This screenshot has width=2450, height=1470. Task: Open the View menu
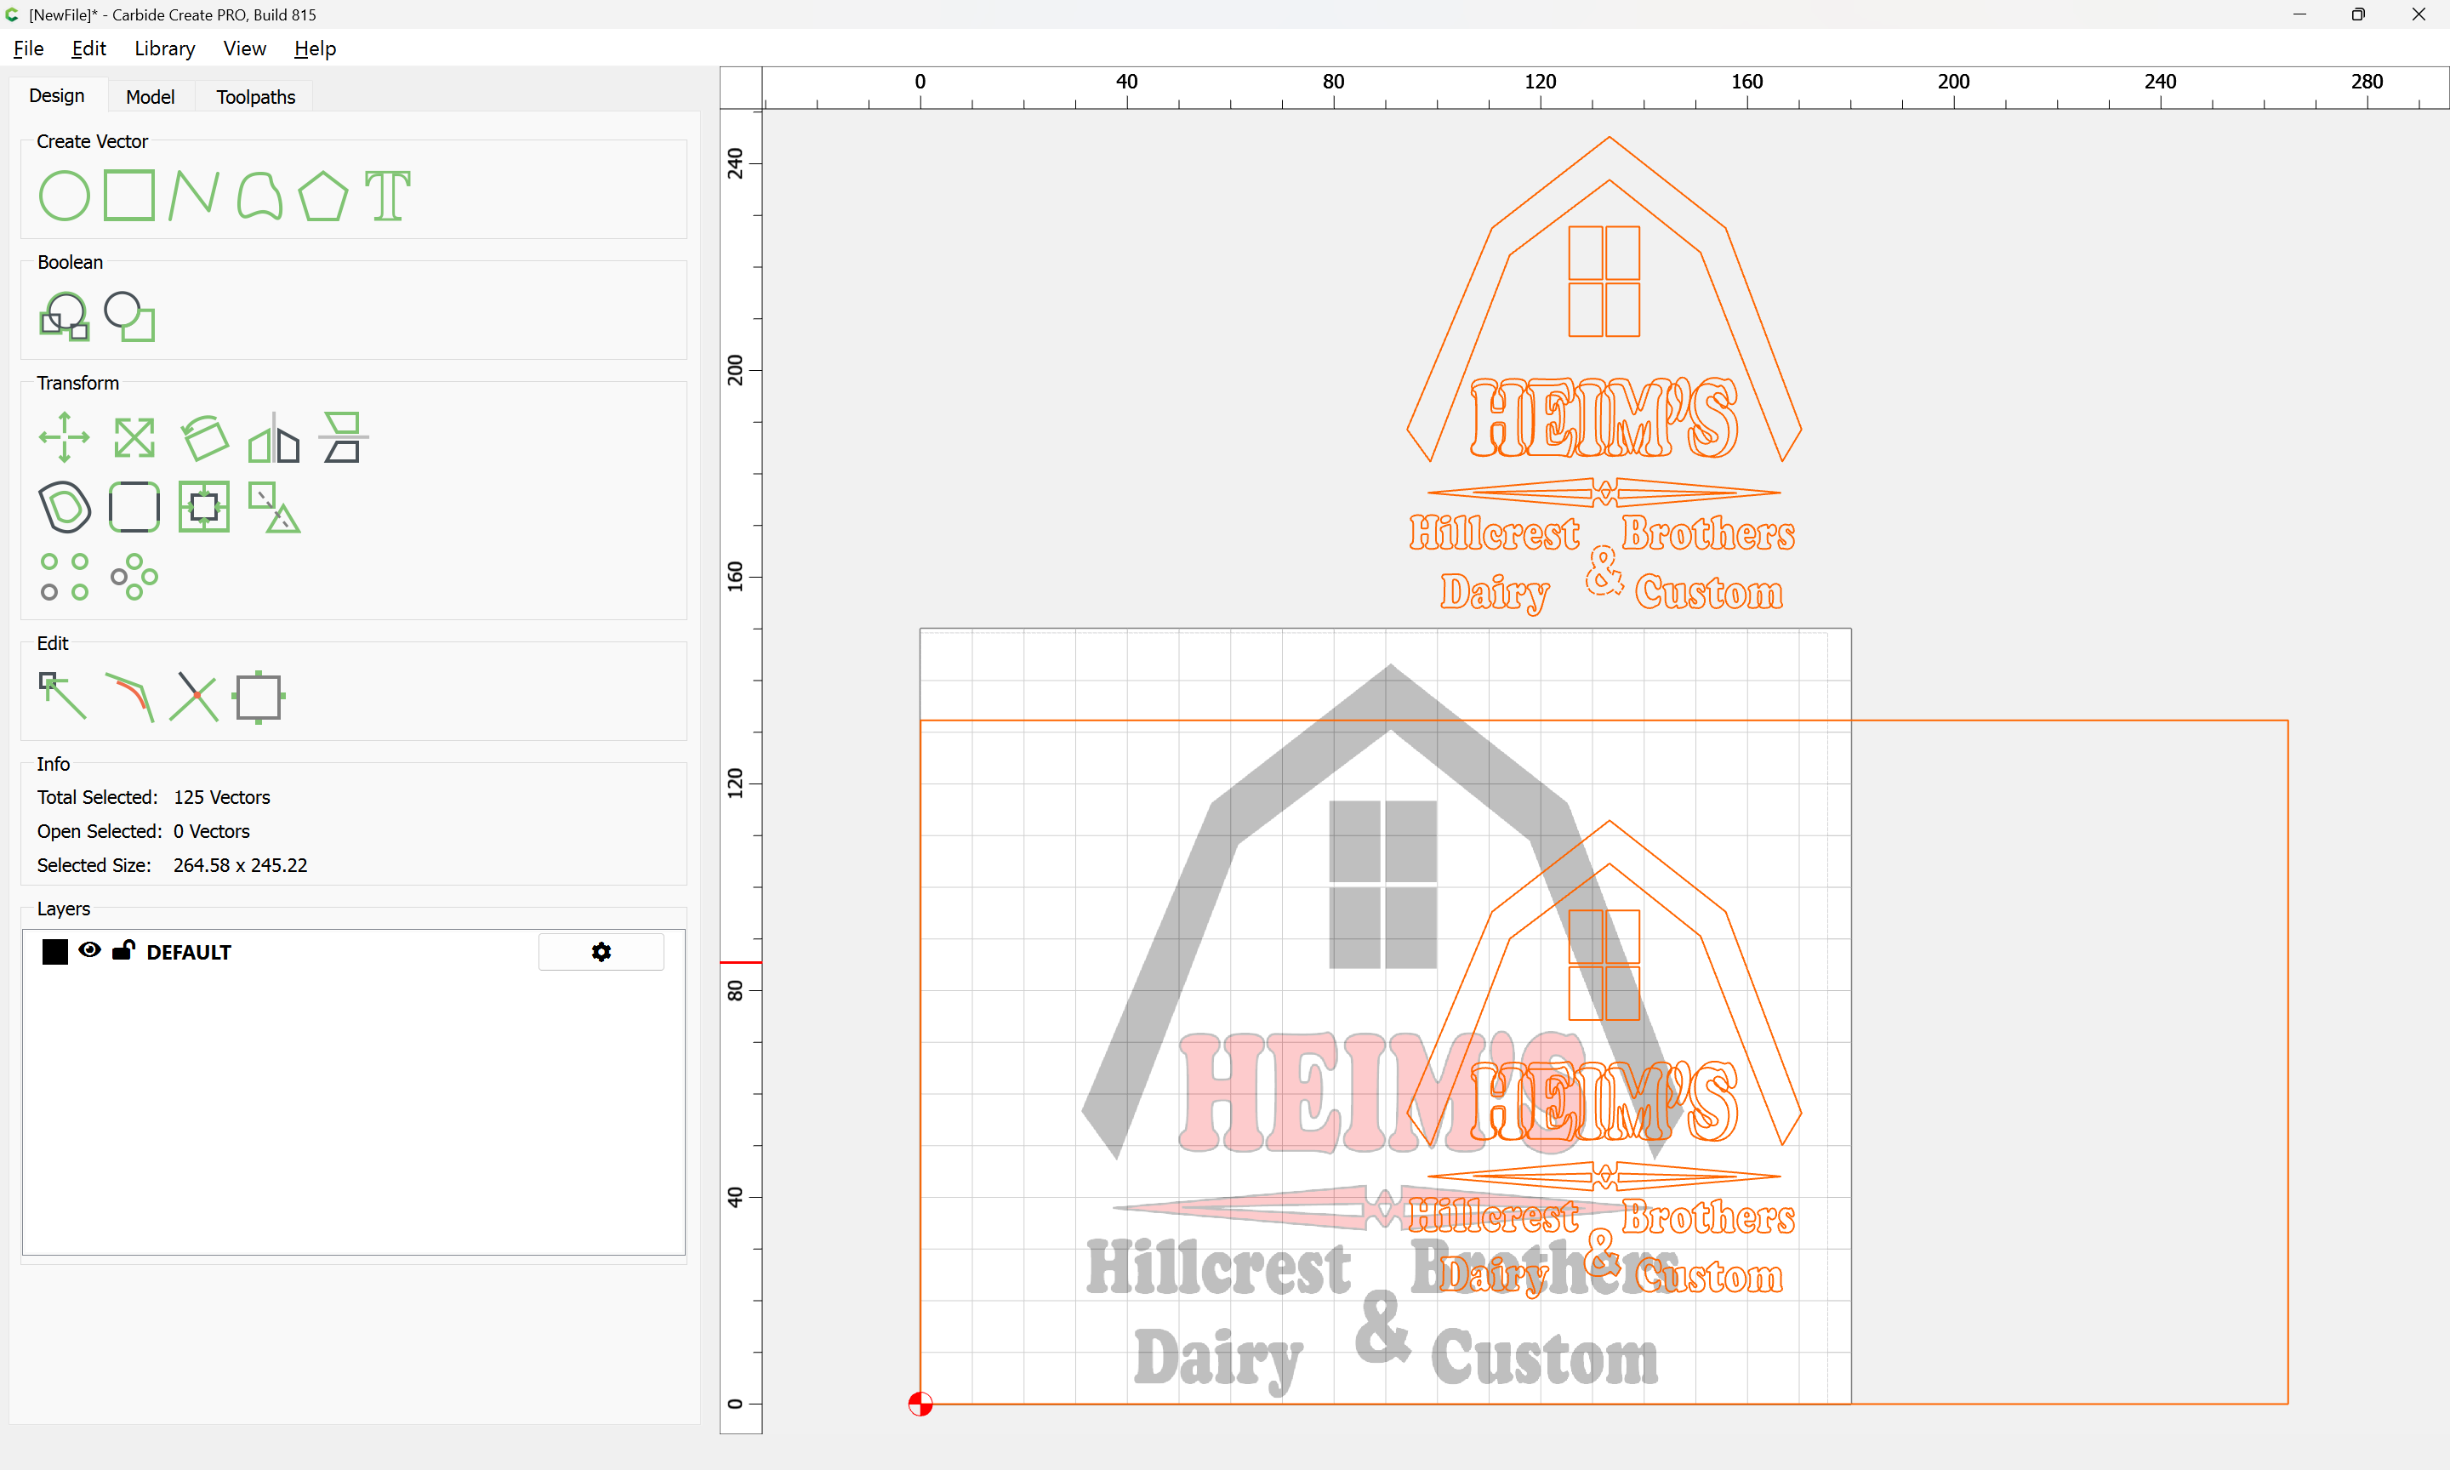pyautogui.click(x=243, y=48)
